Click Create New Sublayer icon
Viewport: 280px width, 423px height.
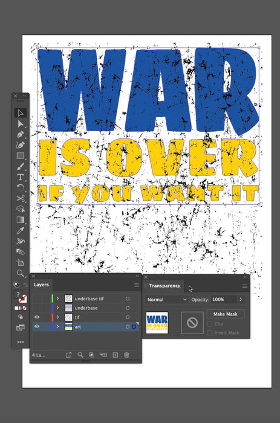(x=103, y=355)
